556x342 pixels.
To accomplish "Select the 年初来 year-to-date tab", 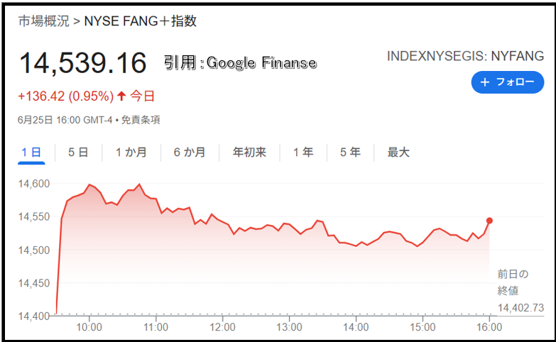I will point(249,153).
